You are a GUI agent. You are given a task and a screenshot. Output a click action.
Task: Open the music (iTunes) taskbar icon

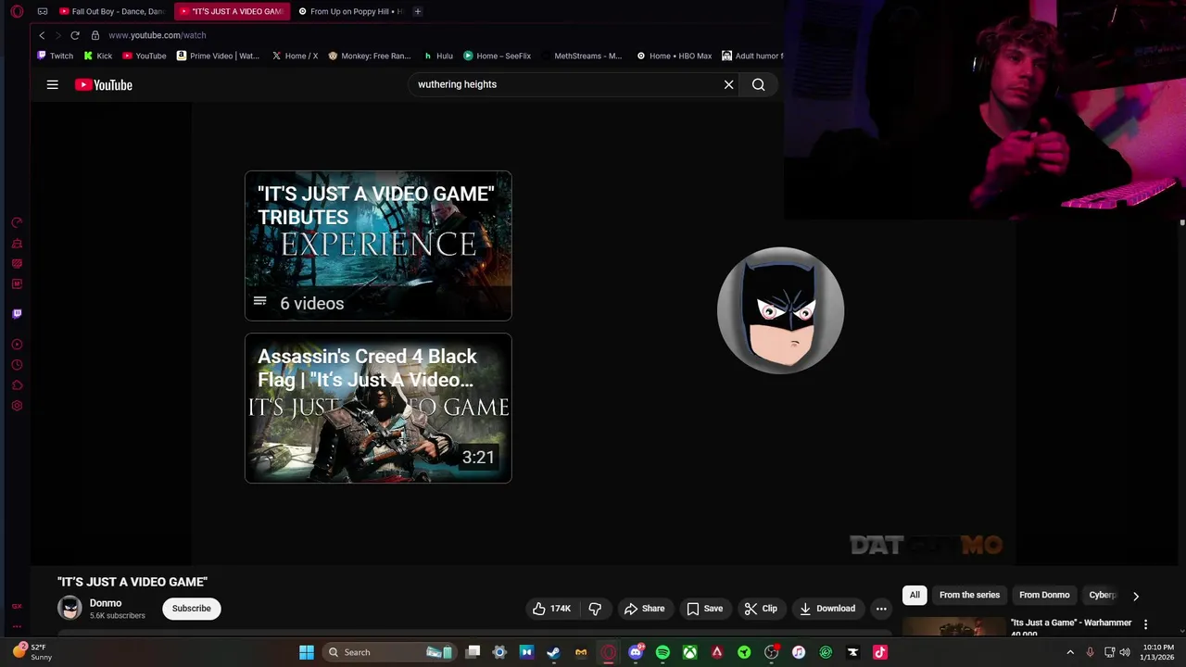[799, 652]
